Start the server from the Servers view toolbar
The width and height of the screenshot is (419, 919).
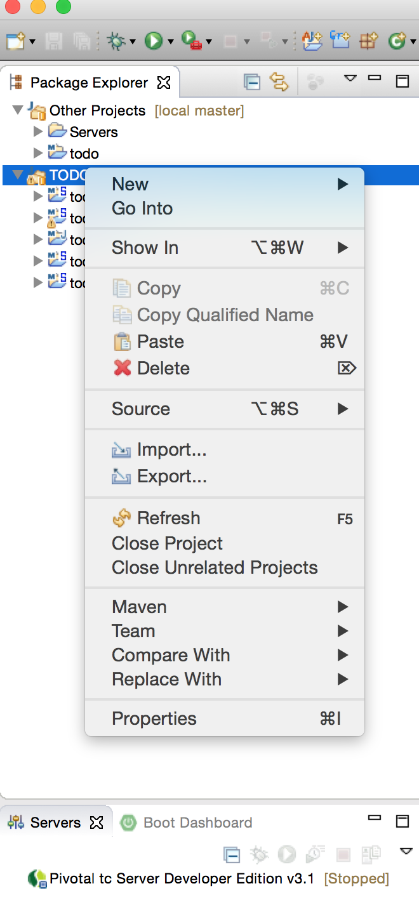[286, 854]
